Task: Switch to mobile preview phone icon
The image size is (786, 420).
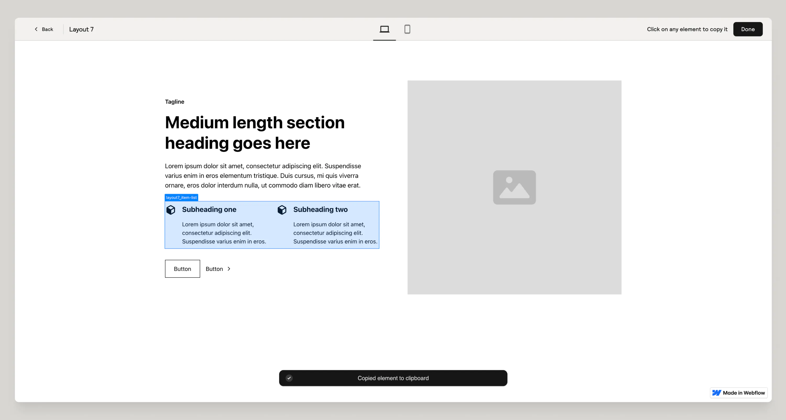Action: point(407,29)
